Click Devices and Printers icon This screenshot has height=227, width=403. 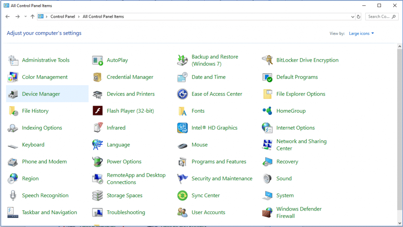tap(98, 94)
